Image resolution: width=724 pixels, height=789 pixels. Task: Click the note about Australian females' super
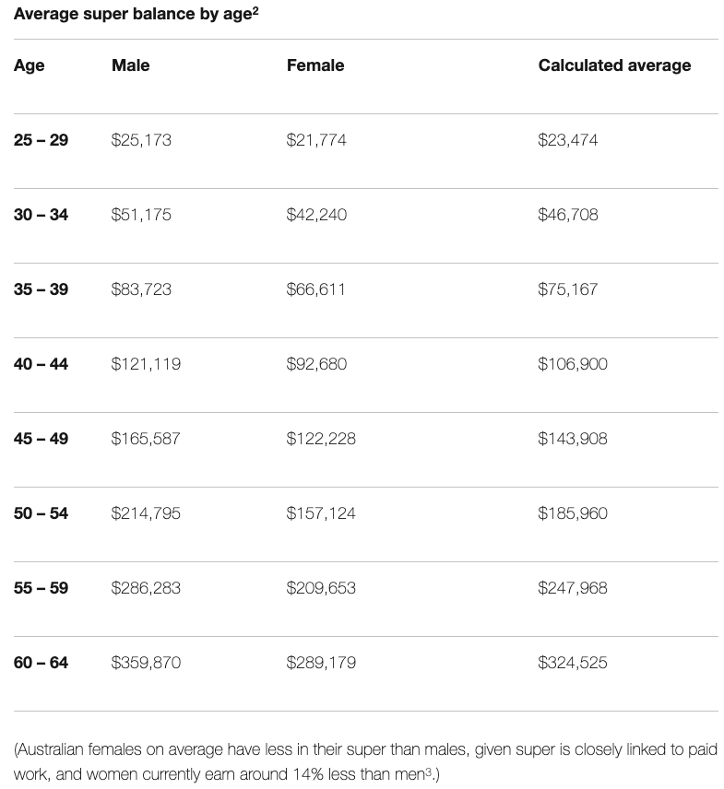point(365,762)
